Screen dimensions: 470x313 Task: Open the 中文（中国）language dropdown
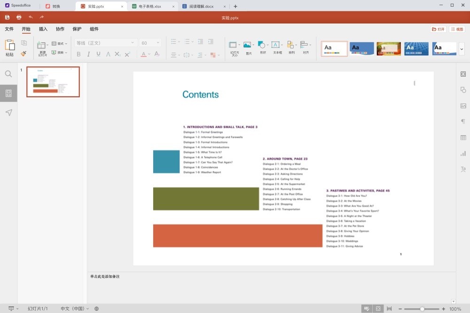coord(75,309)
